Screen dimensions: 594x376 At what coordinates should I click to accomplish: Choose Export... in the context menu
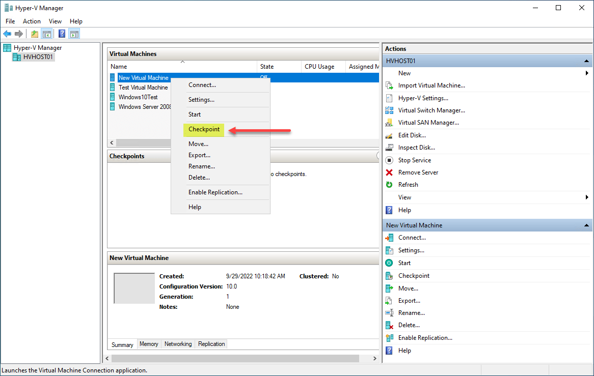[221, 156]
